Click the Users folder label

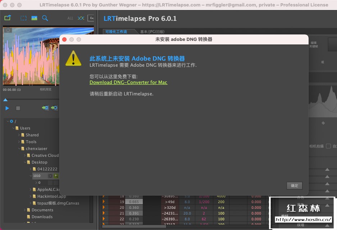(25, 128)
